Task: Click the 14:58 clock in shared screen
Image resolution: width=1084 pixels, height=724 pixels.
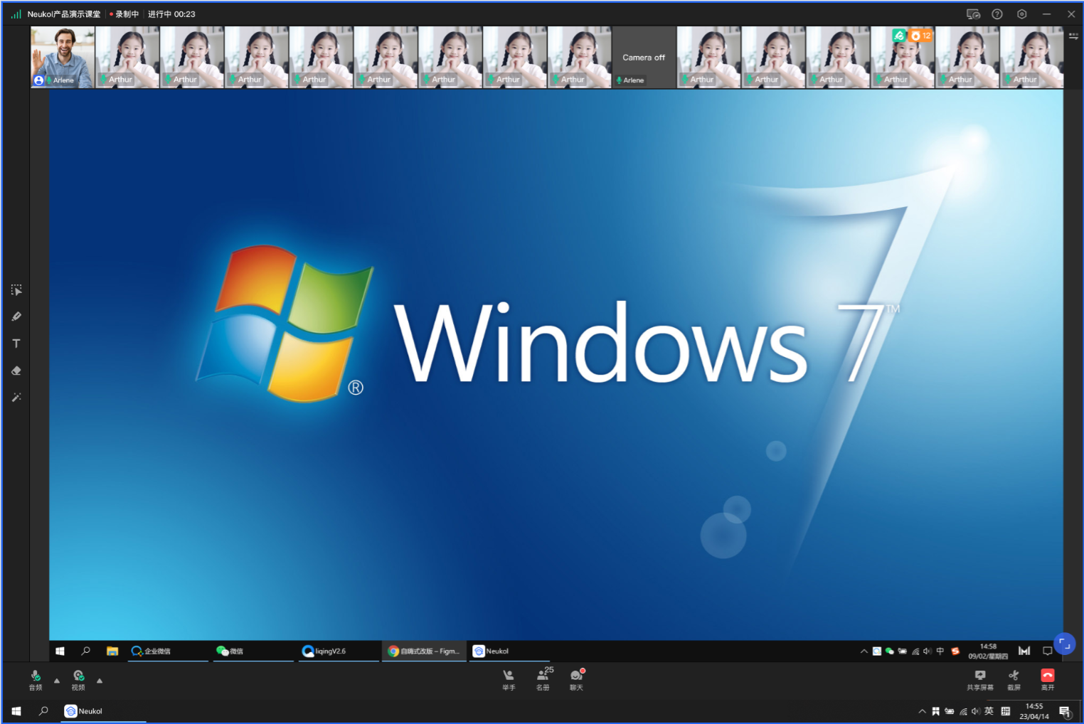Action: click(988, 651)
